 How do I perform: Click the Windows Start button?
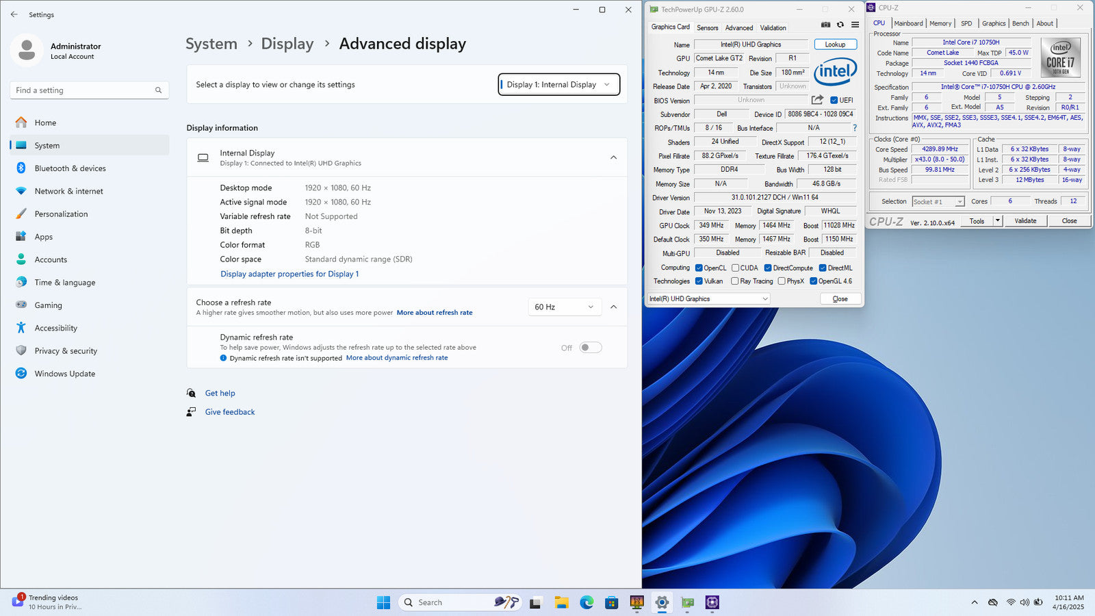coord(383,602)
